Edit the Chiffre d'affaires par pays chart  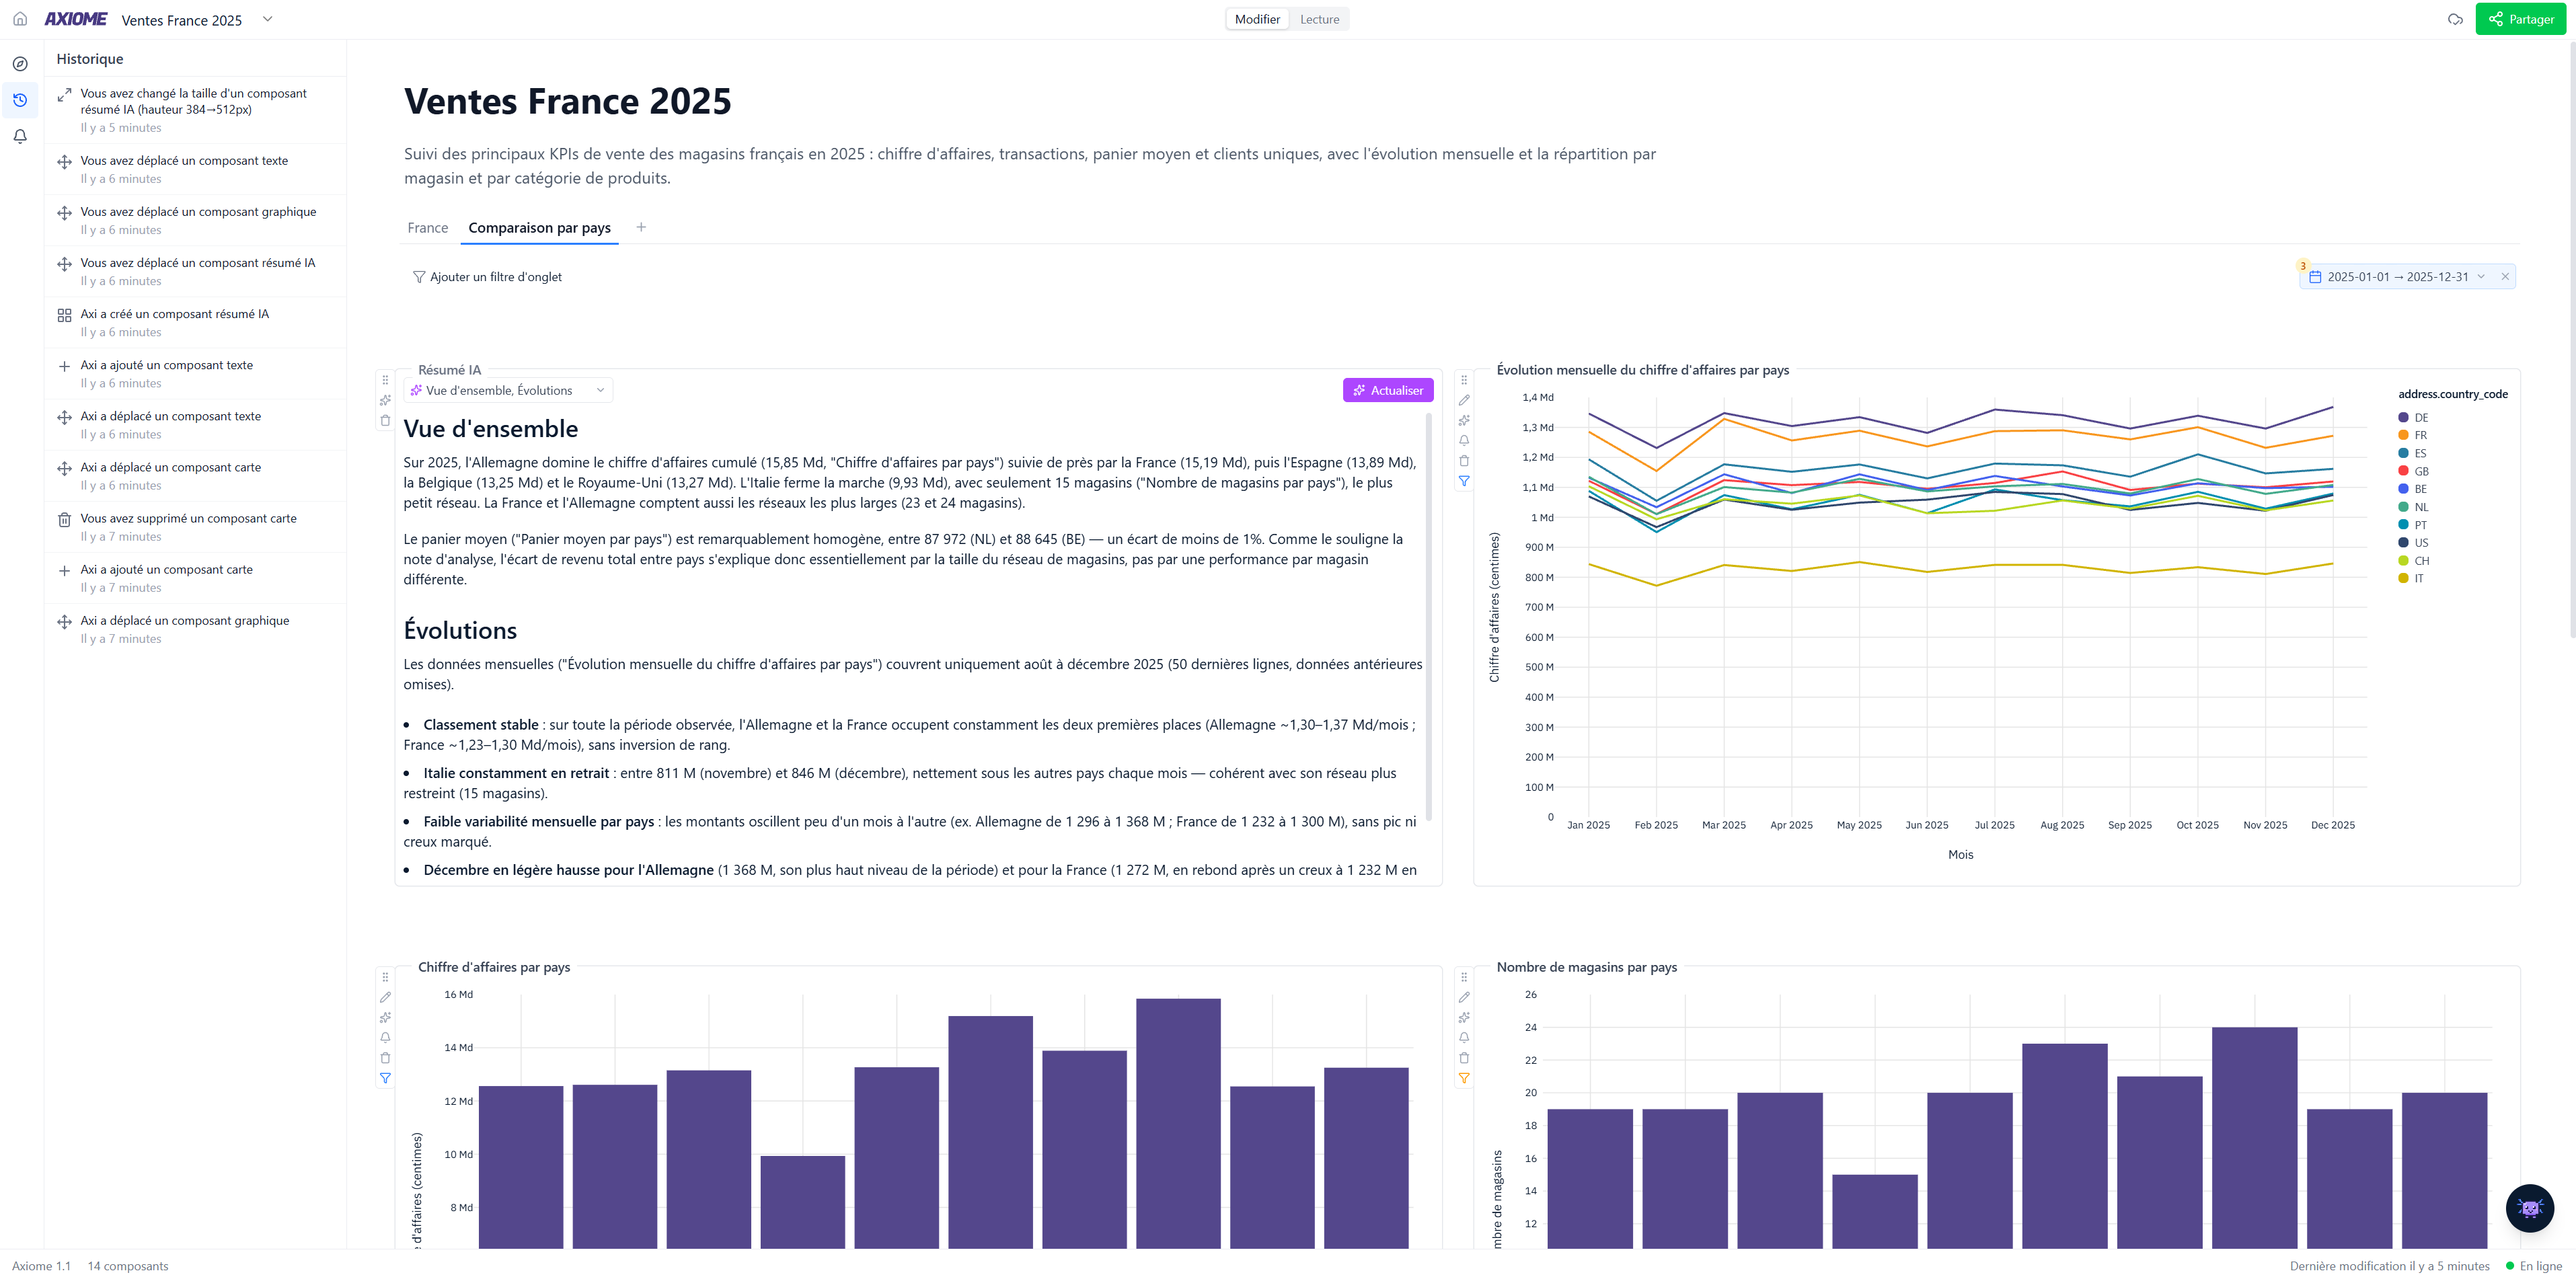(385, 997)
